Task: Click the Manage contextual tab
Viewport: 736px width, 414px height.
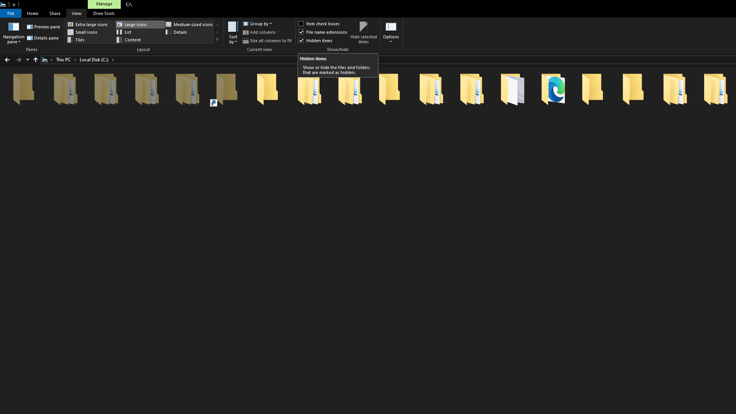Action: click(104, 4)
